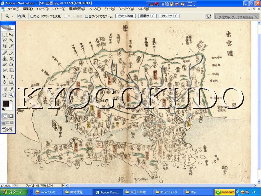Select the Pencil tool
This screenshot has height=196, width=261.
point(11,53)
